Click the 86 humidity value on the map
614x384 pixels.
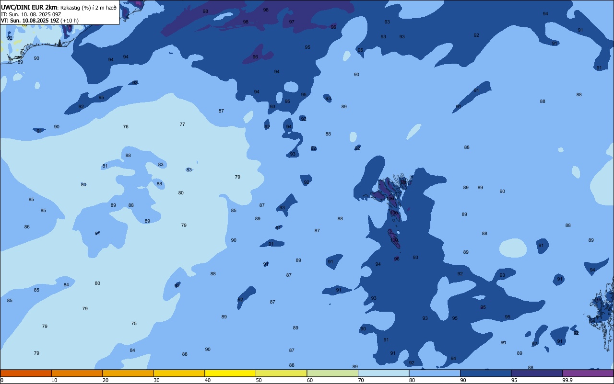(x=27, y=227)
